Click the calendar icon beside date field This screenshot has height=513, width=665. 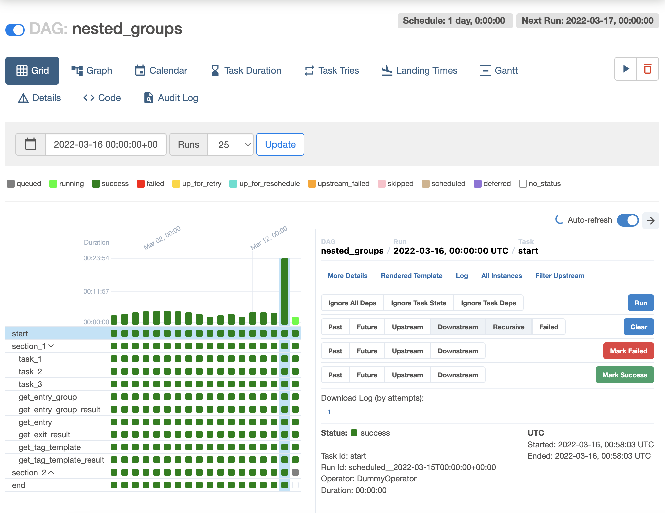[31, 144]
